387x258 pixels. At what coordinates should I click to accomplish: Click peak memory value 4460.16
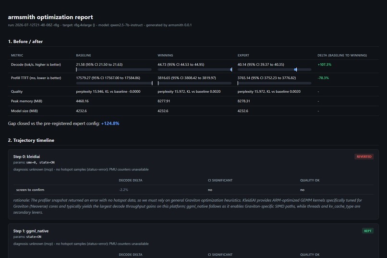tap(82, 101)
